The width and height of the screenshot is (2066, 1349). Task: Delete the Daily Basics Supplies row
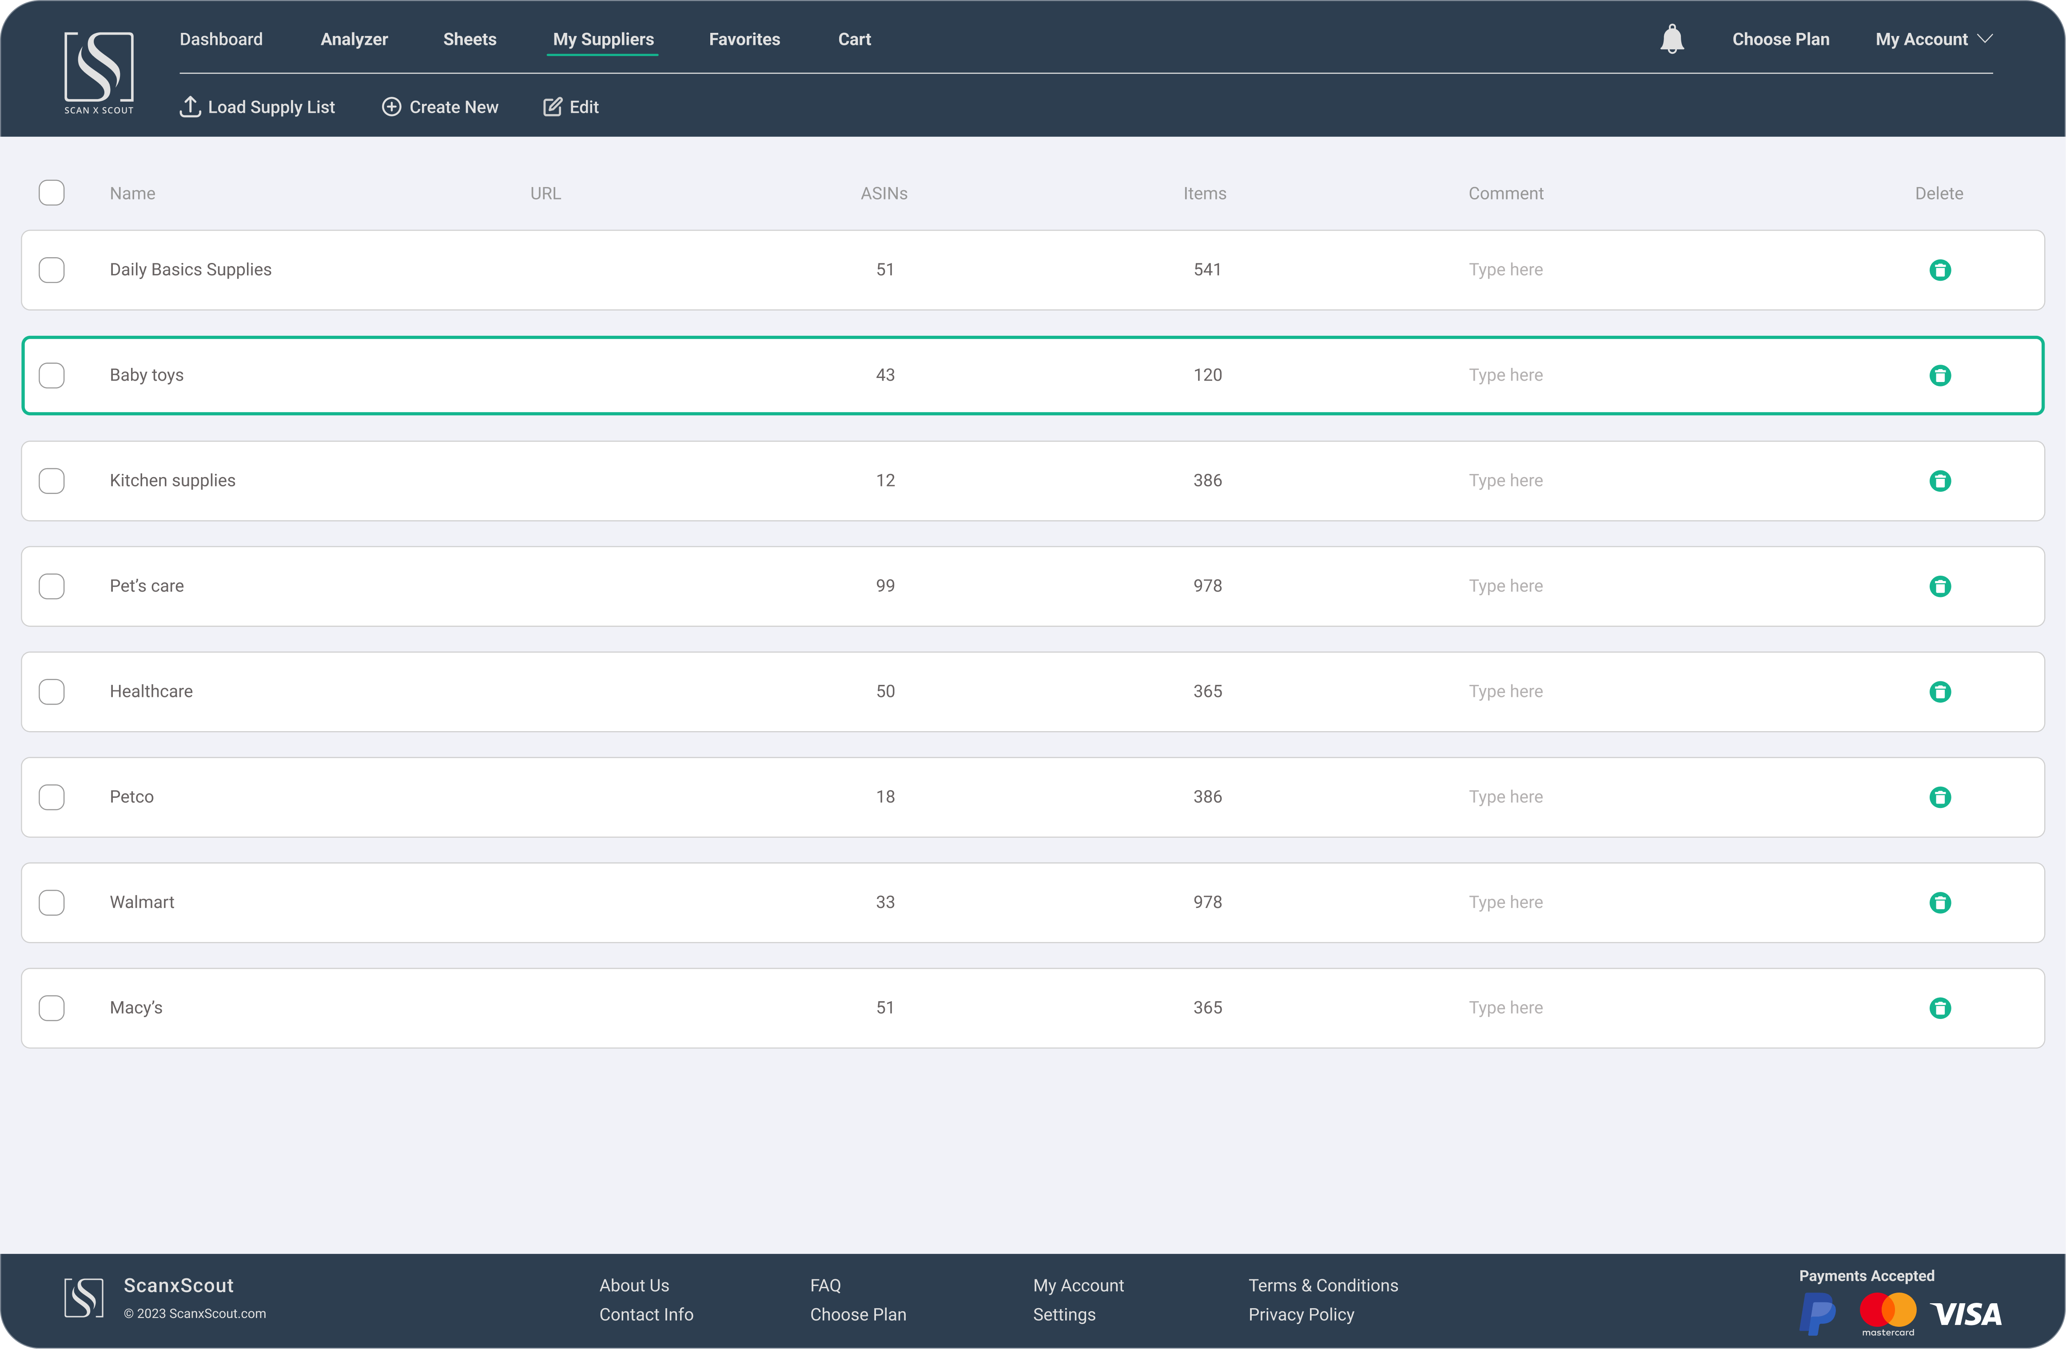pyautogui.click(x=1940, y=270)
